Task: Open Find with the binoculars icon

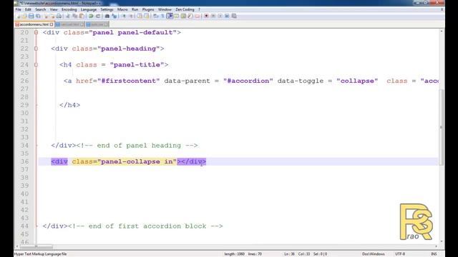Action: (107, 16)
